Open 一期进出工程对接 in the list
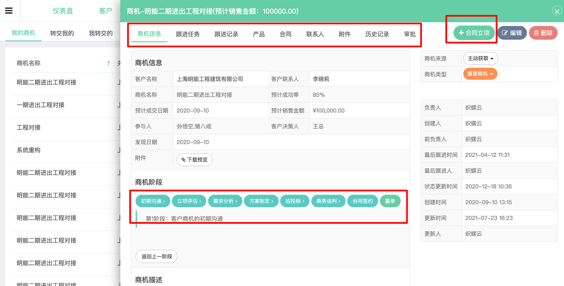Viewport: 564px width, 286px height. point(40,105)
